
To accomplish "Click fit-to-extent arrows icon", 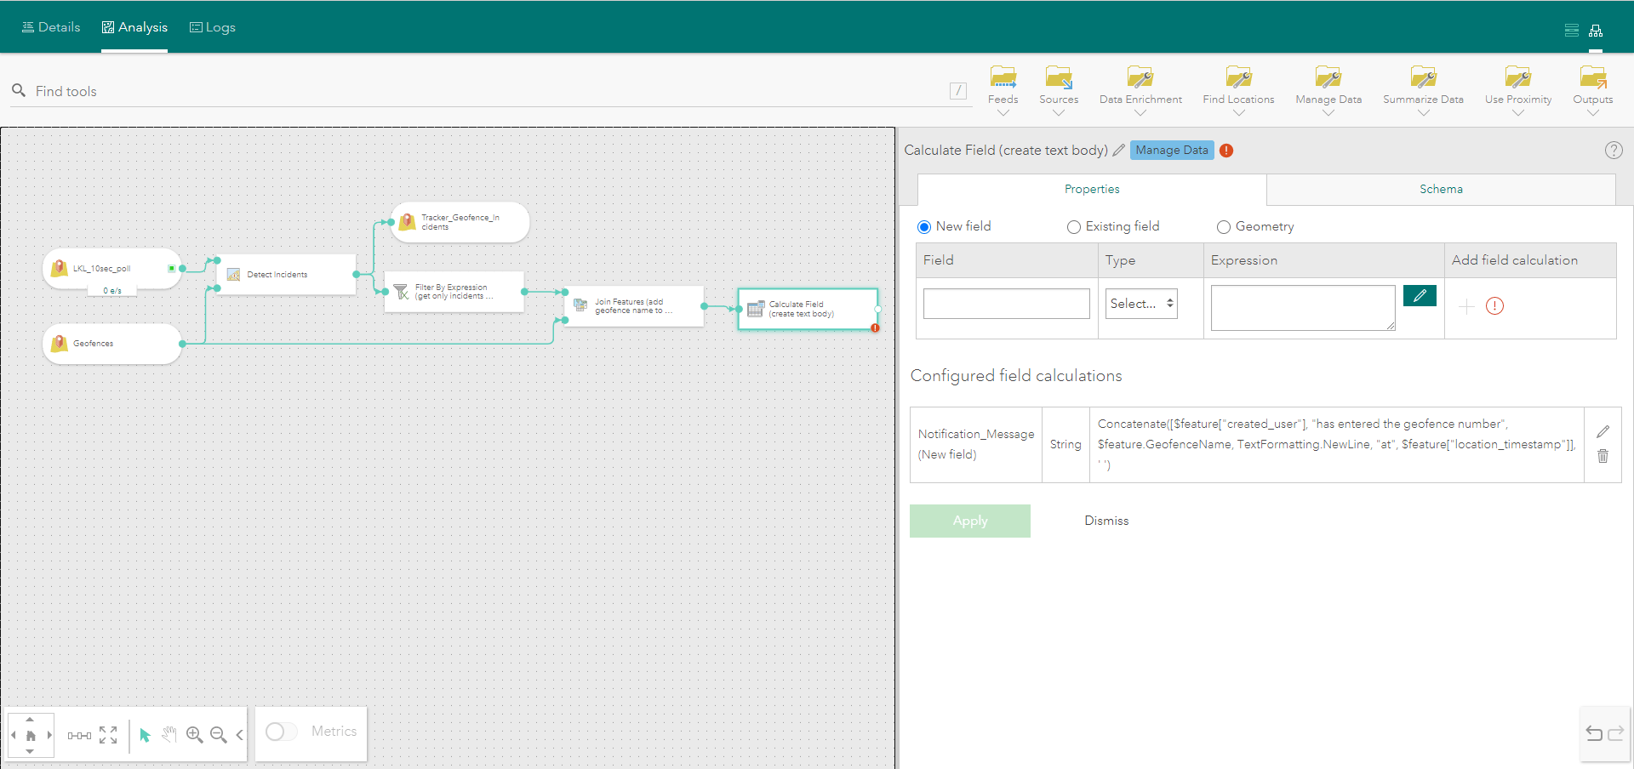I will click(x=108, y=735).
